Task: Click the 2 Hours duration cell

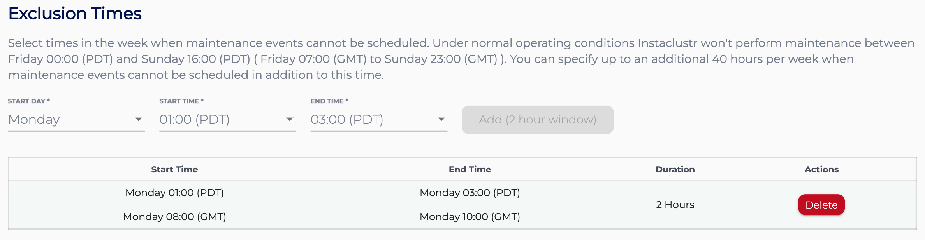Action: 675,205
